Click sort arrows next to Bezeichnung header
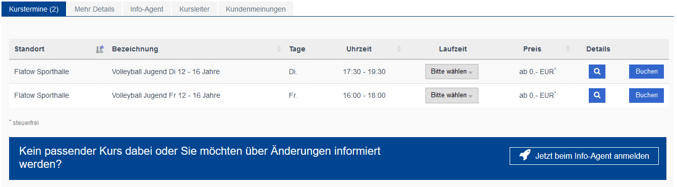The image size is (677, 187). coord(279,49)
